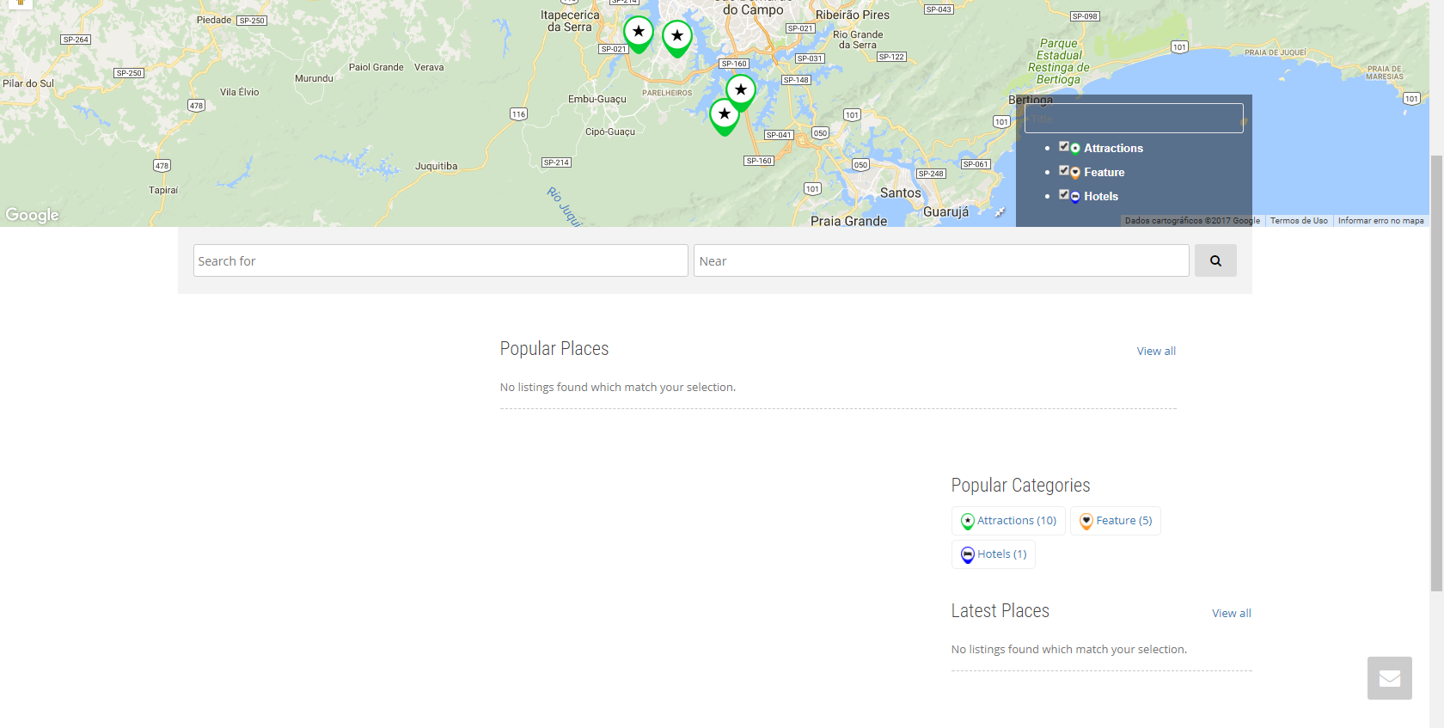Click the map panel collapse arrows icon

tap(1000, 212)
